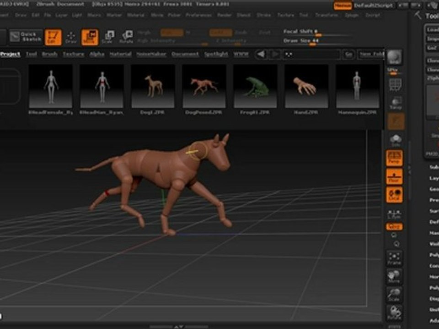The width and height of the screenshot is (439, 329).
Task: Switch to Lightbox Project tab
Action: (11, 54)
